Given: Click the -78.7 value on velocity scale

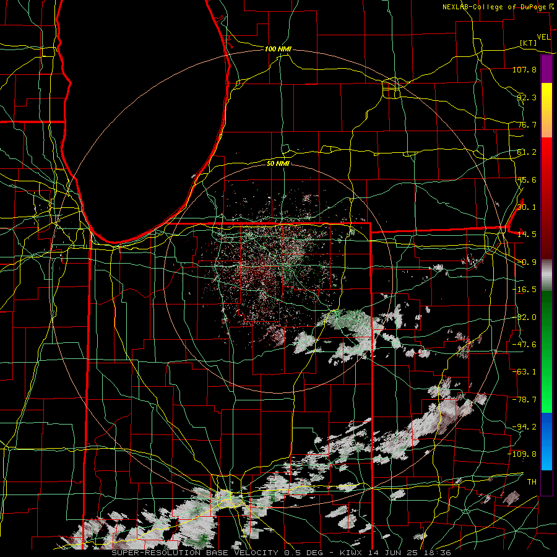Looking at the screenshot, I should (524, 400).
